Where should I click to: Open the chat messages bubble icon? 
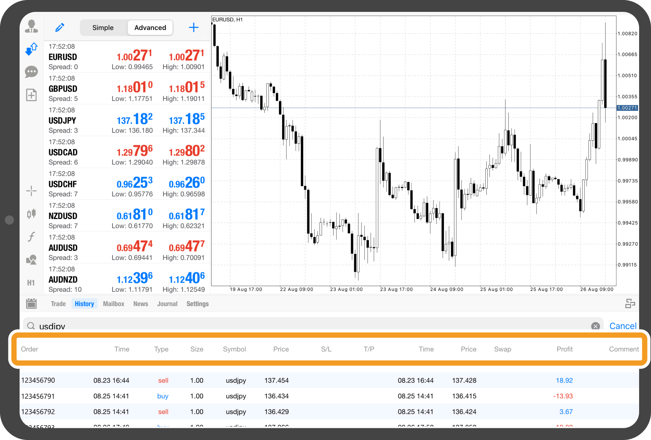click(x=31, y=72)
